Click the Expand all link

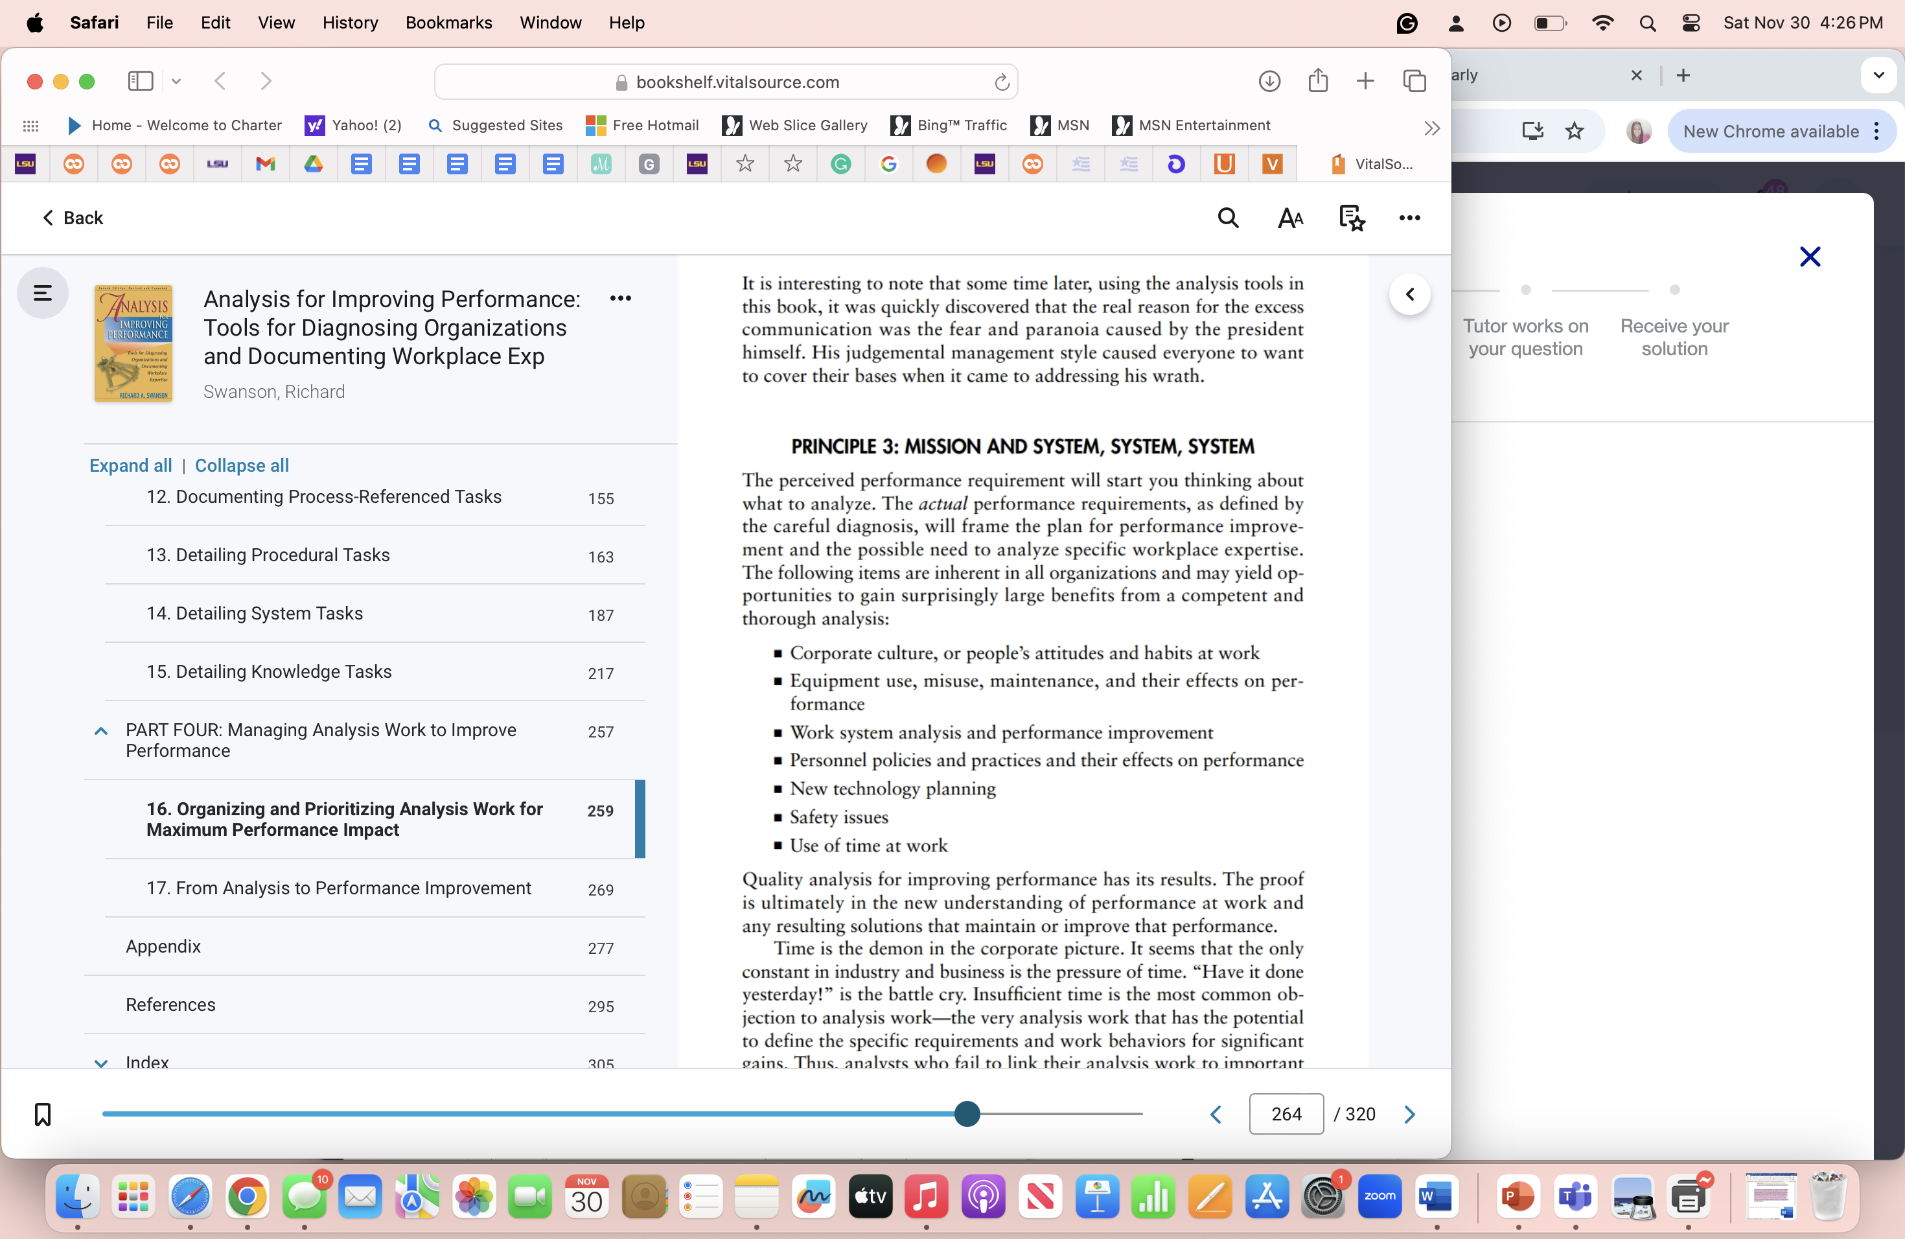130,465
